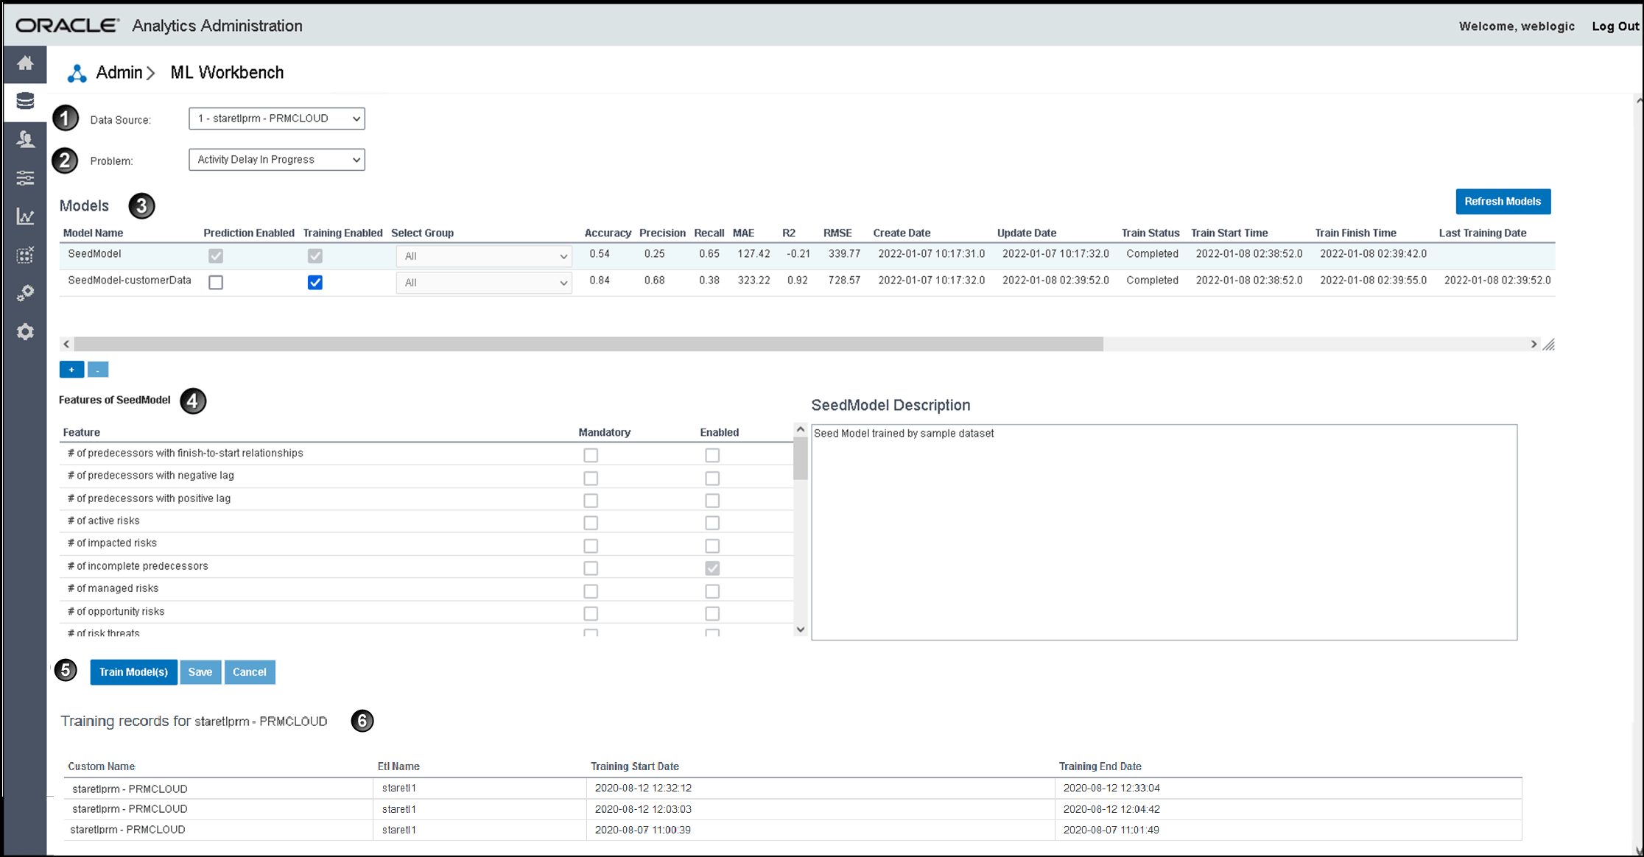Select the database stack sidebar icon

tap(25, 101)
